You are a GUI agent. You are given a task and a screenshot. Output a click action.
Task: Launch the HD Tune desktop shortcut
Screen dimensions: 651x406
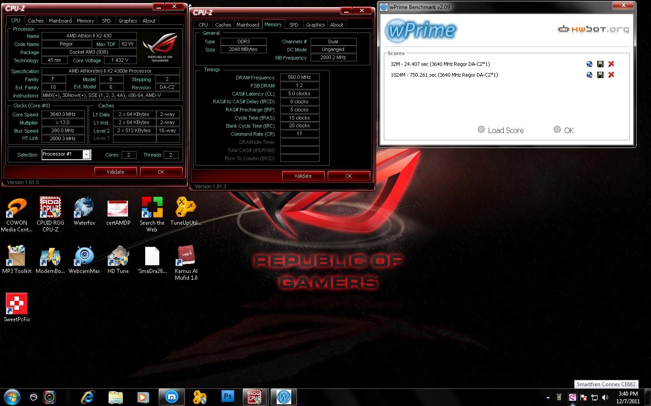pyautogui.click(x=118, y=260)
